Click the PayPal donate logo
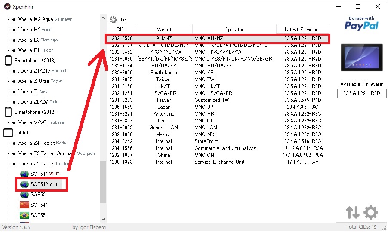The height and width of the screenshot is (232, 388). coord(361,23)
